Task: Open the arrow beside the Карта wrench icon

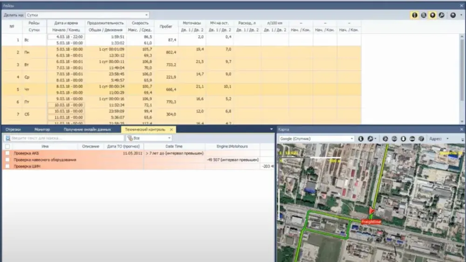Action: pos(375,139)
